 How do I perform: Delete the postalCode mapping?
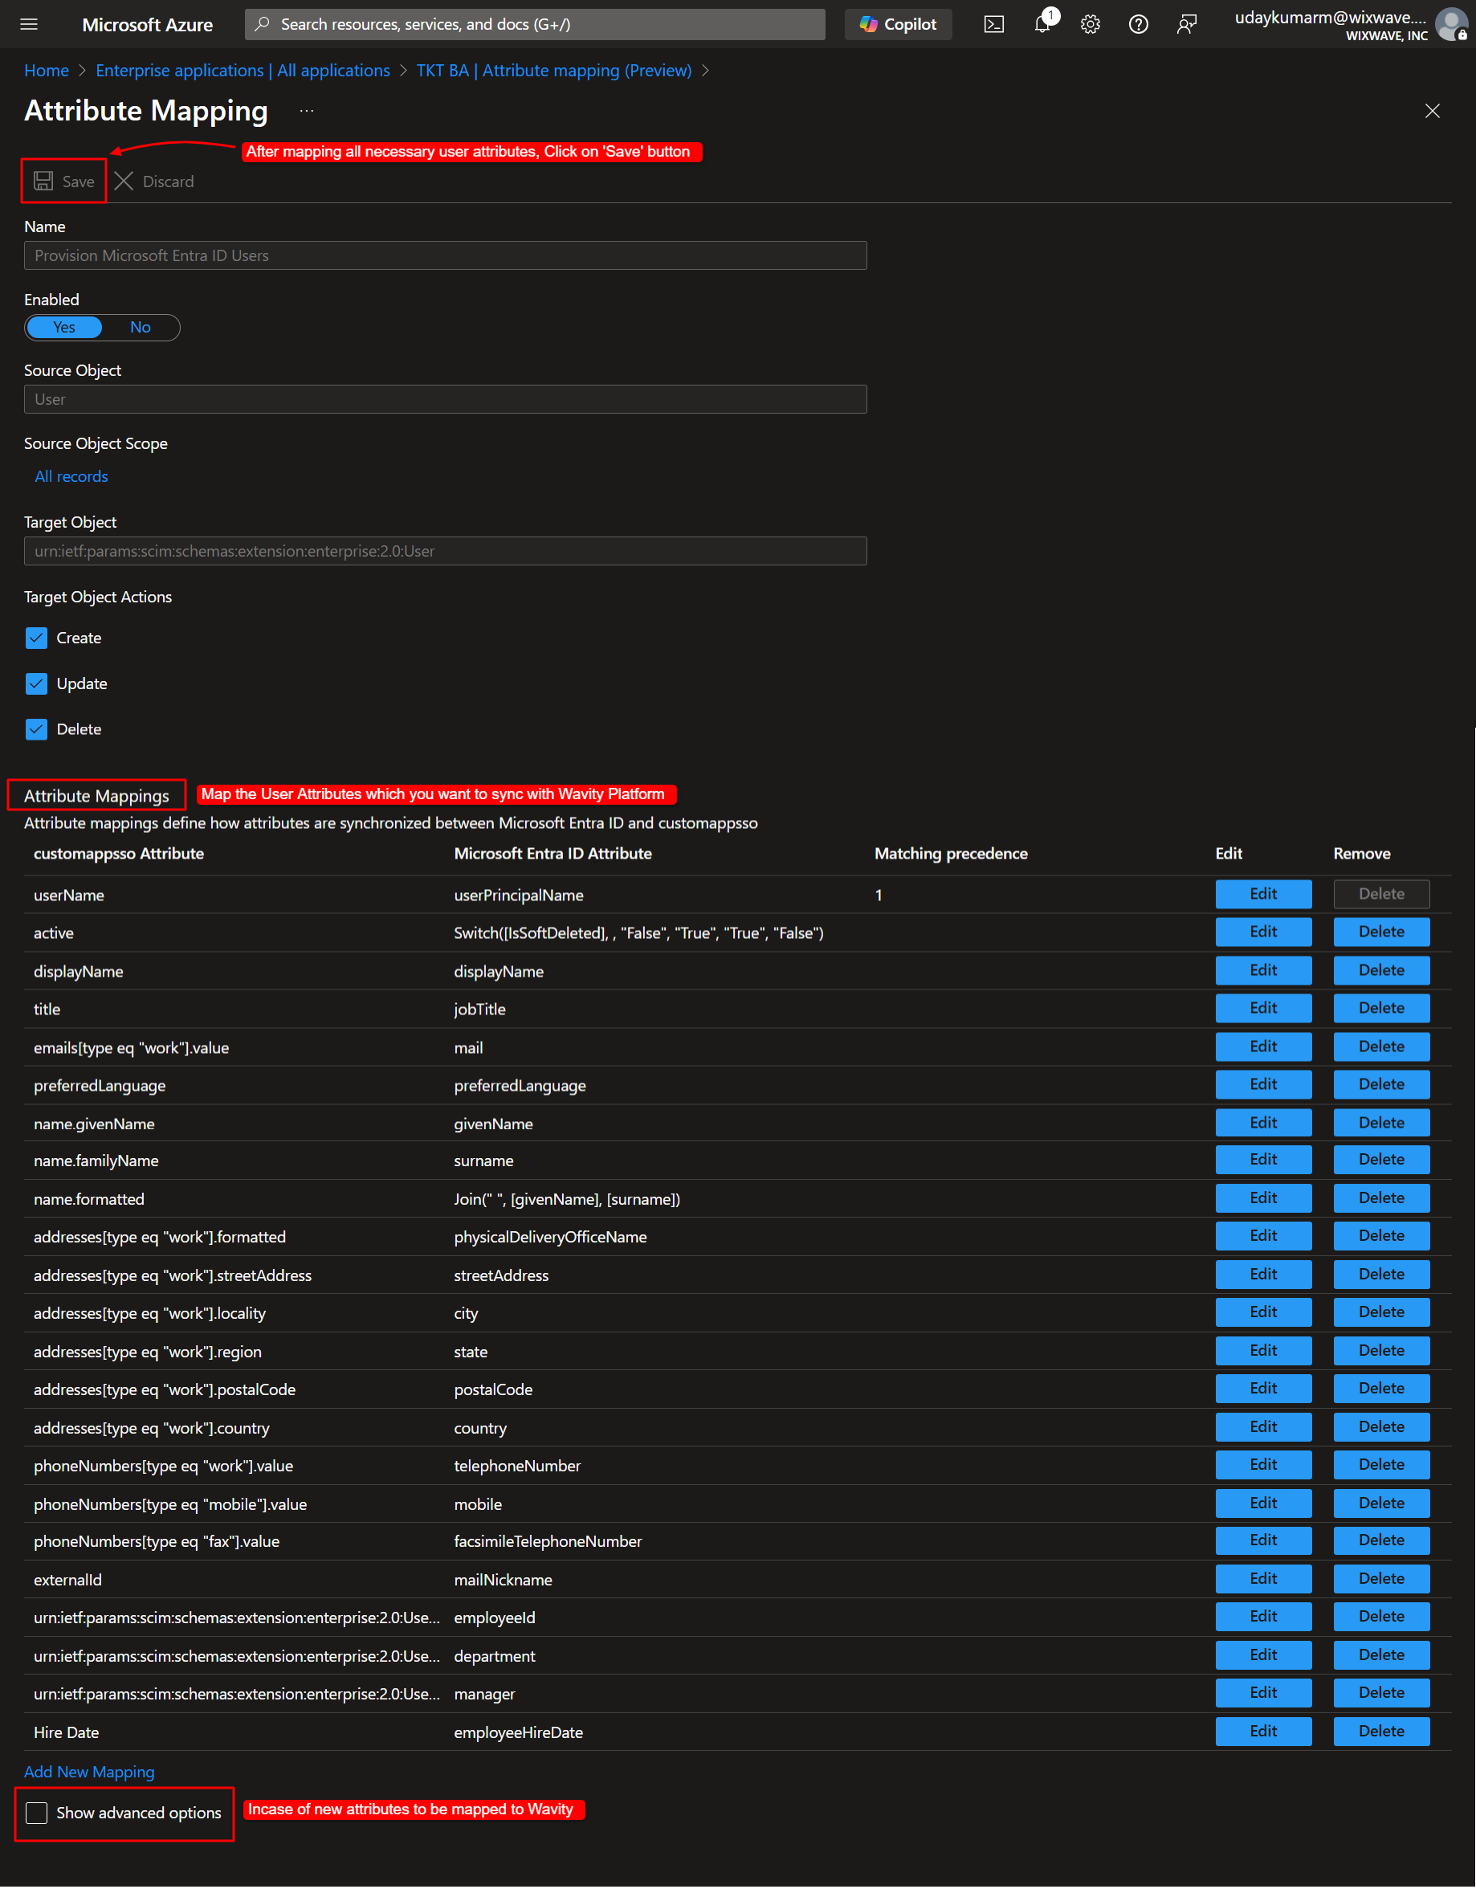tap(1381, 1388)
